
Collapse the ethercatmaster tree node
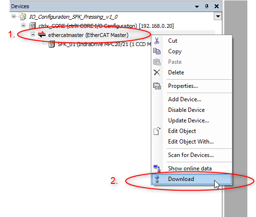(33, 35)
